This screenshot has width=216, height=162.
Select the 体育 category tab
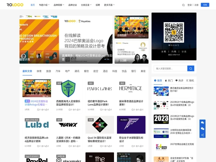tap(39, 71)
